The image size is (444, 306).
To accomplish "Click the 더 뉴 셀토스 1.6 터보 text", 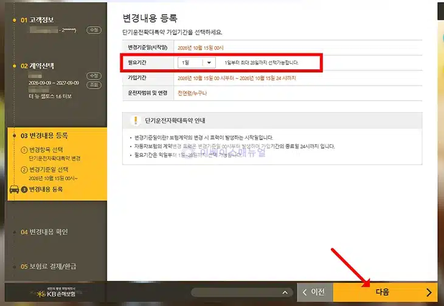I will tap(50, 97).
